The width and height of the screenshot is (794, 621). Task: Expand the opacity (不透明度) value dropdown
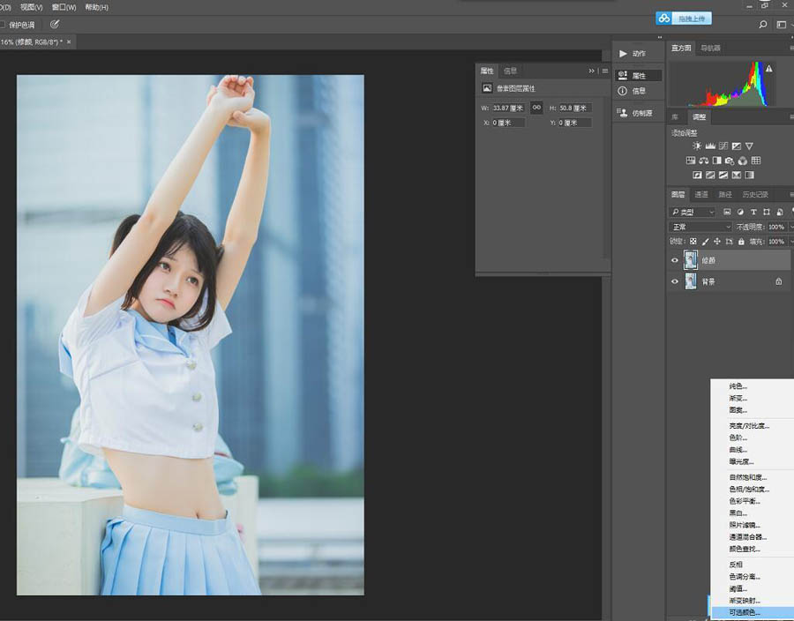click(790, 227)
